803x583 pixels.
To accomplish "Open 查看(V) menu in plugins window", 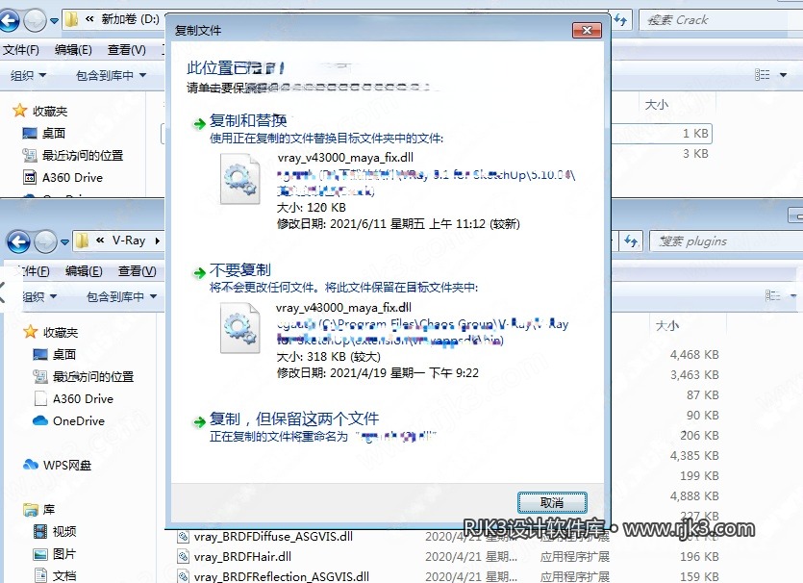I will pyautogui.click(x=138, y=271).
